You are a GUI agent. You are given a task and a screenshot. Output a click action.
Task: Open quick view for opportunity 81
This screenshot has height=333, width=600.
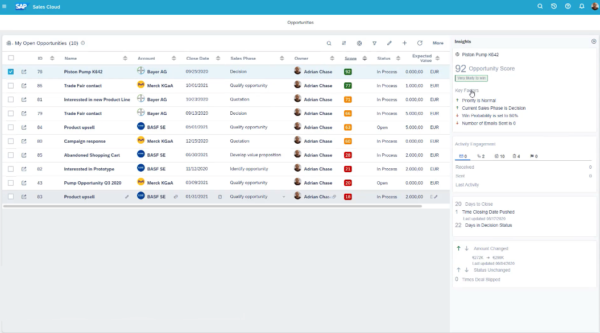click(24, 99)
